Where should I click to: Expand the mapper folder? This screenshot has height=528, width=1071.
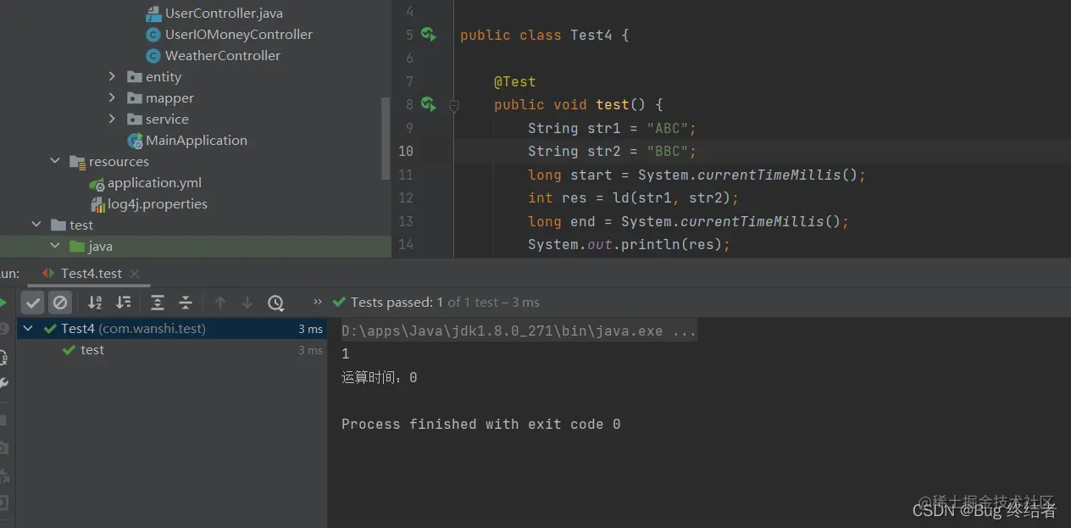coord(112,98)
